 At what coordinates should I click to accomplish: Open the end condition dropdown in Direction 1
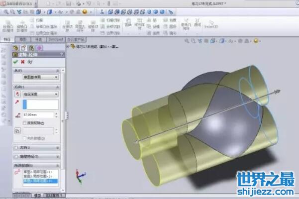42,94
